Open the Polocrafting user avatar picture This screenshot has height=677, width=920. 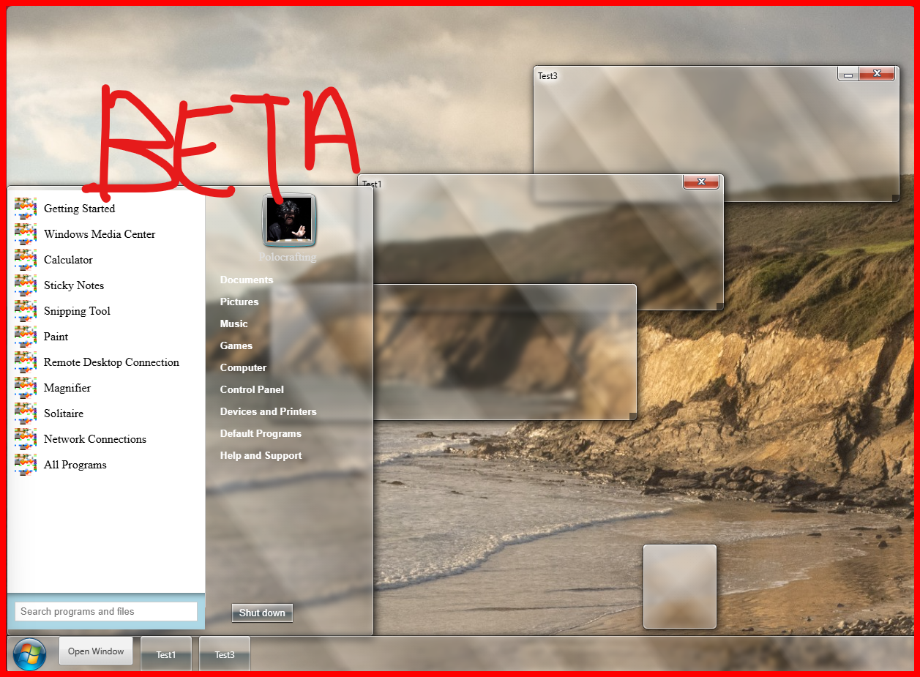pyautogui.click(x=289, y=220)
